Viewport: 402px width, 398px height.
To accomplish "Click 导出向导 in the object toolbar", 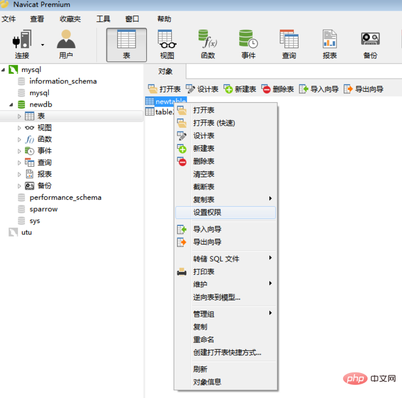I will tap(363, 89).
